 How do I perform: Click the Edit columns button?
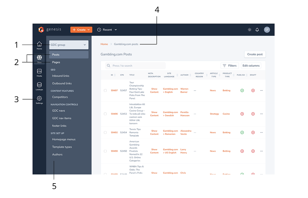pos(251,66)
